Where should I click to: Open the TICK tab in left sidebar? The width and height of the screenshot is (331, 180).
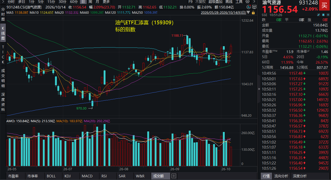(3, 54)
